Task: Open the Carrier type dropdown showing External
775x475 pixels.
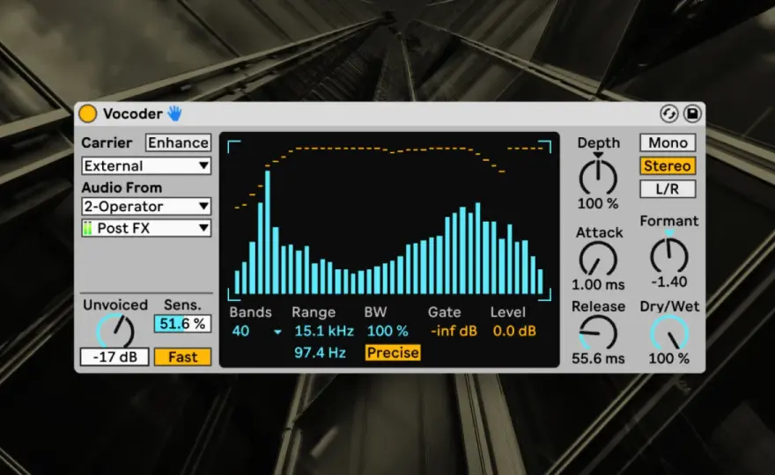Action: click(146, 166)
